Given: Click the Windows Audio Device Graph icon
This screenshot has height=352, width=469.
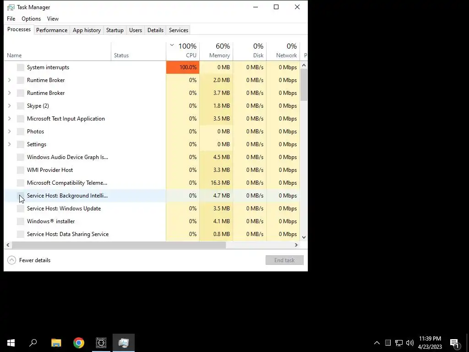Looking at the screenshot, I should (20, 157).
